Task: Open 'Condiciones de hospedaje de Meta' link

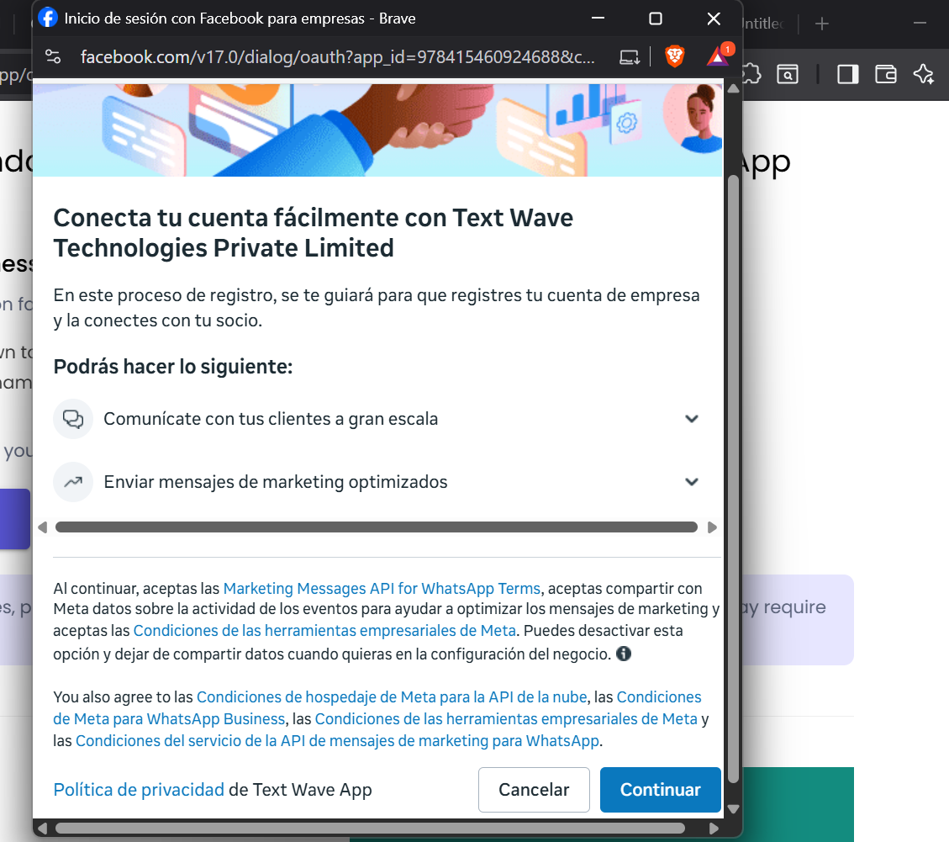Action: pyautogui.click(x=393, y=697)
